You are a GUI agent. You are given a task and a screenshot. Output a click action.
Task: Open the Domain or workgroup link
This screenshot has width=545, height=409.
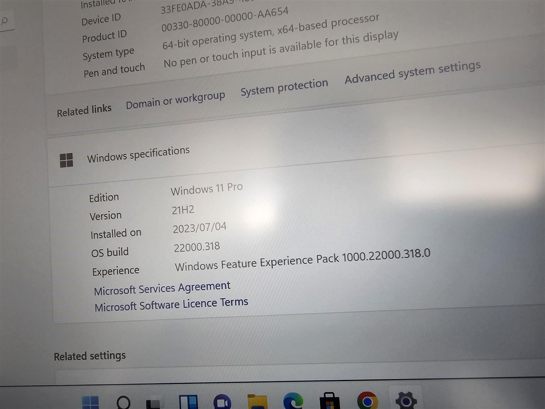tap(175, 100)
